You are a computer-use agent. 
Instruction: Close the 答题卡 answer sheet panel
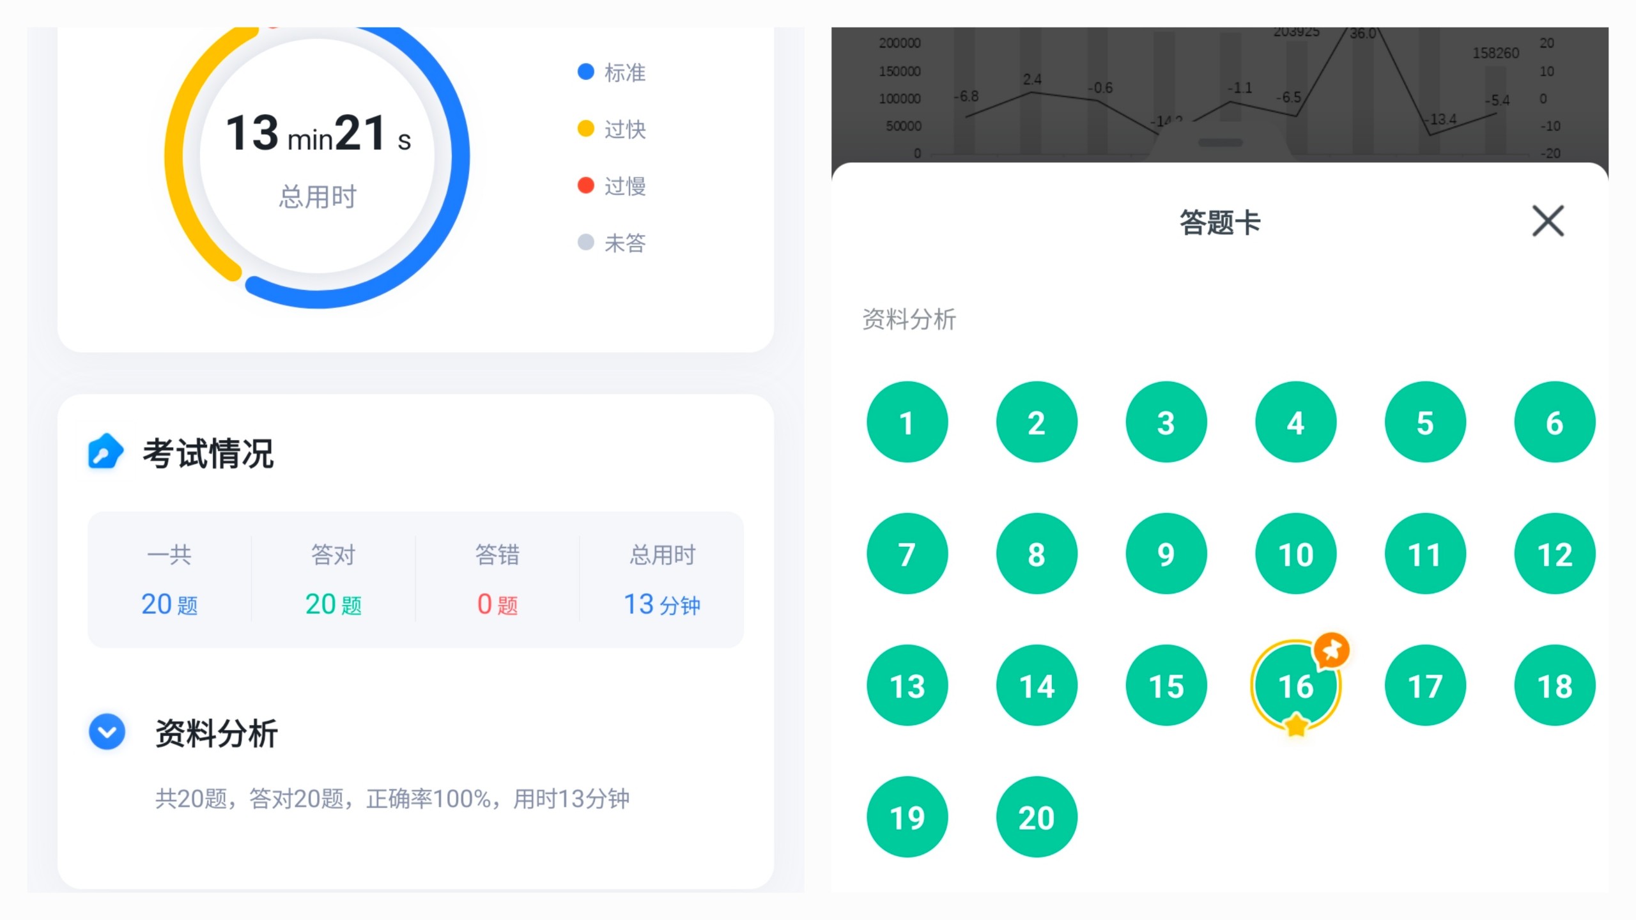pyautogui.click(x=1547, y=221)
